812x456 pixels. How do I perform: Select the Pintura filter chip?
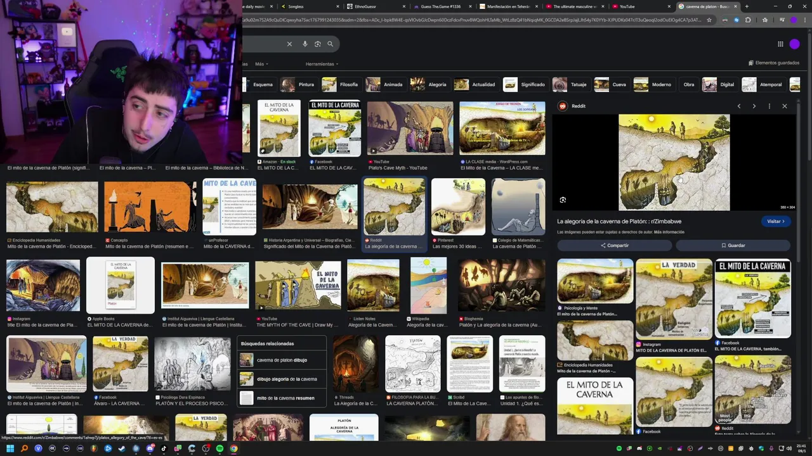tap(299, 84)
